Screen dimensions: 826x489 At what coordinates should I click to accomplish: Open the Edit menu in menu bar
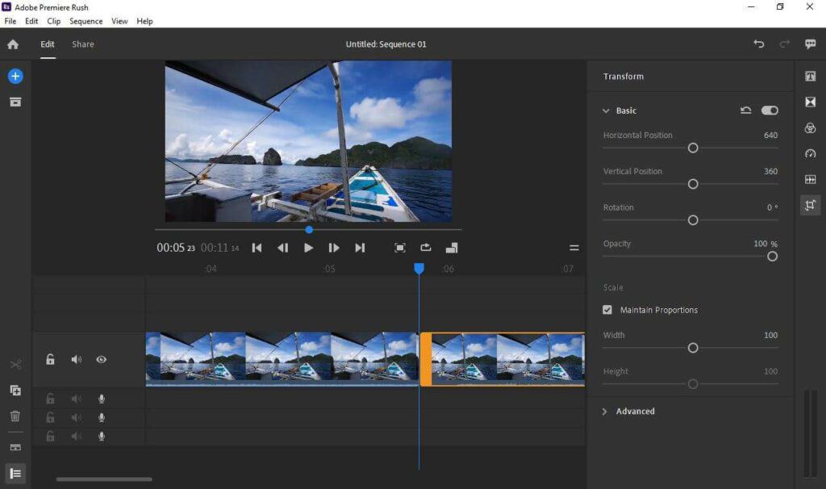point(31,21)
